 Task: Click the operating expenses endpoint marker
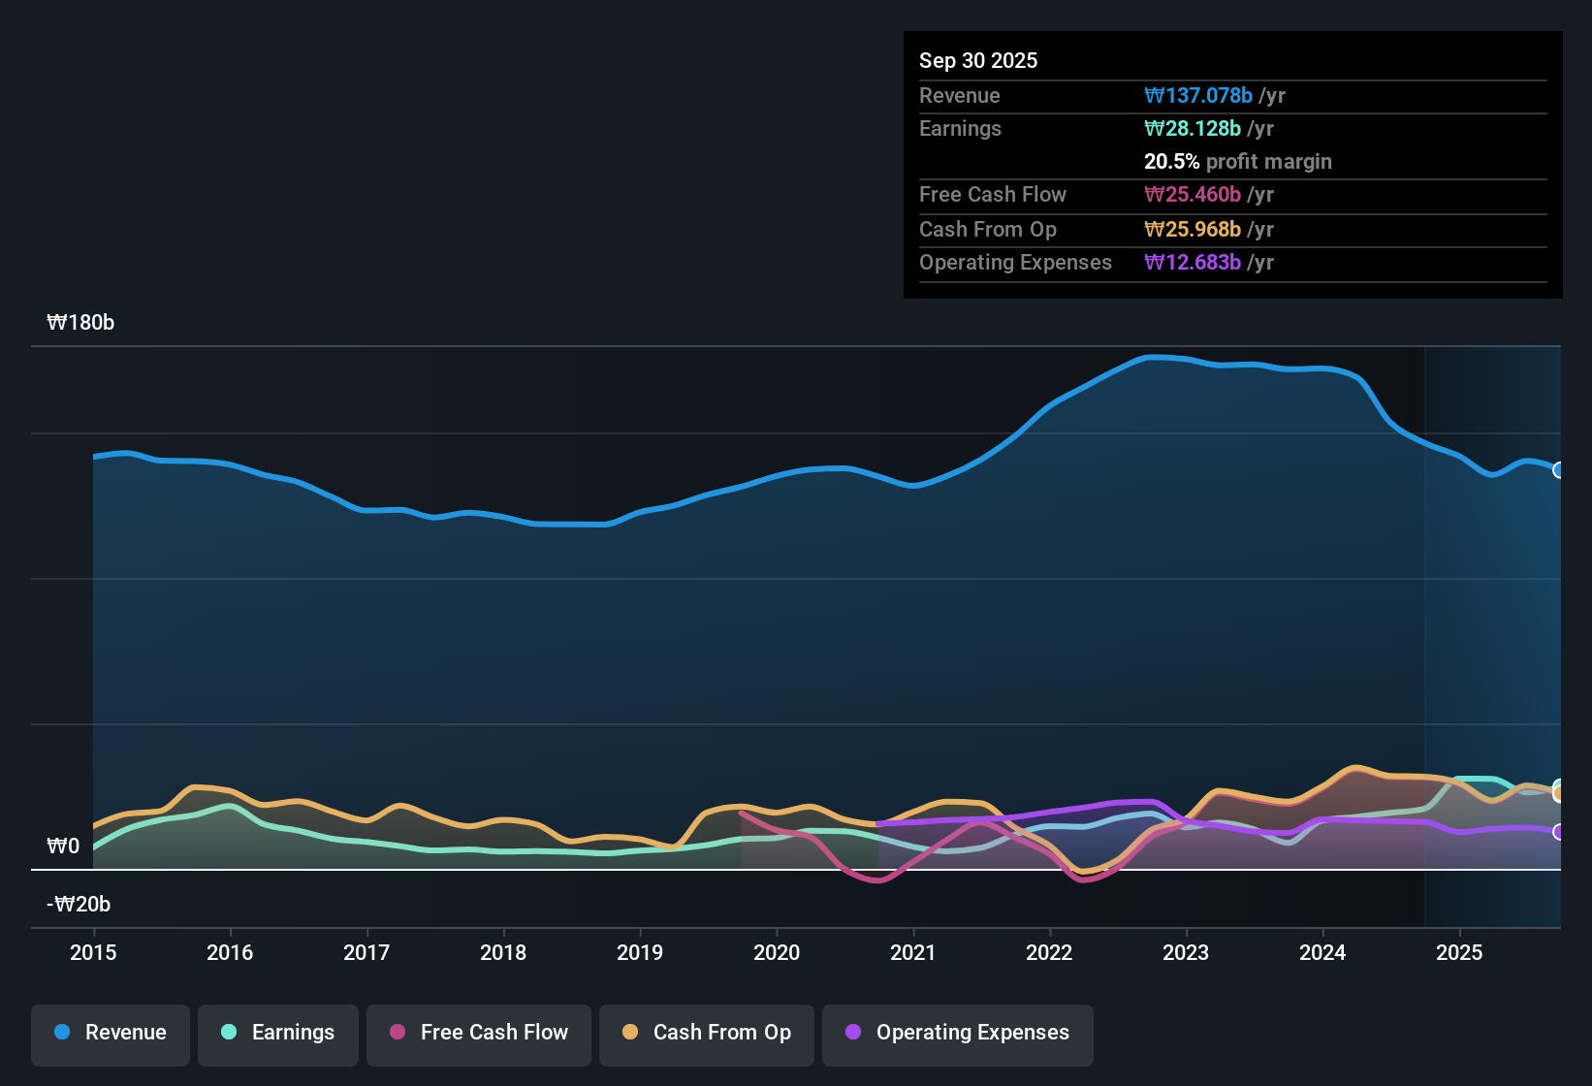[x=1559, y=832]
